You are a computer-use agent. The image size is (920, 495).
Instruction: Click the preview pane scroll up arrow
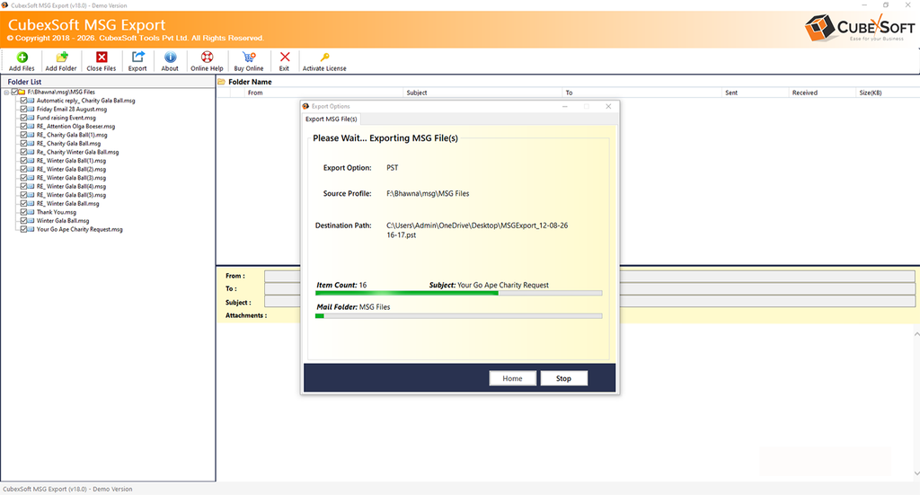click(916, 333)
